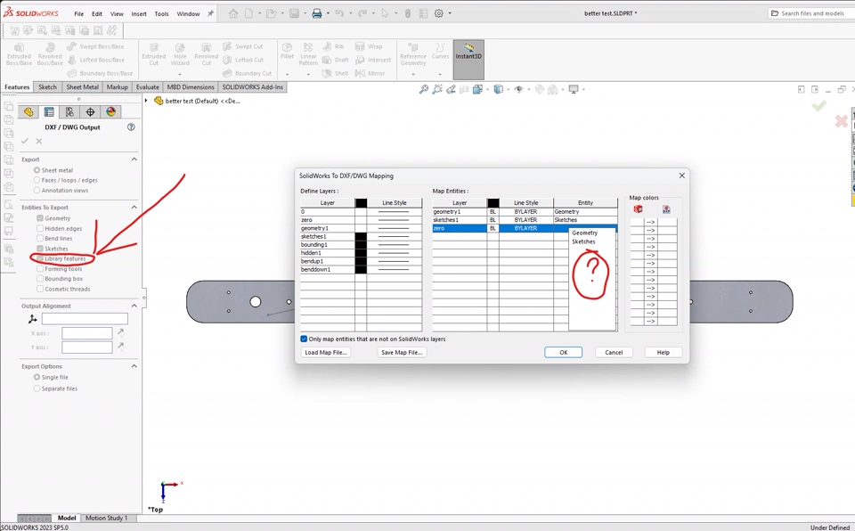855x531 pixels.
Task: Click the Select cursor icon
Action: [385, 13]
